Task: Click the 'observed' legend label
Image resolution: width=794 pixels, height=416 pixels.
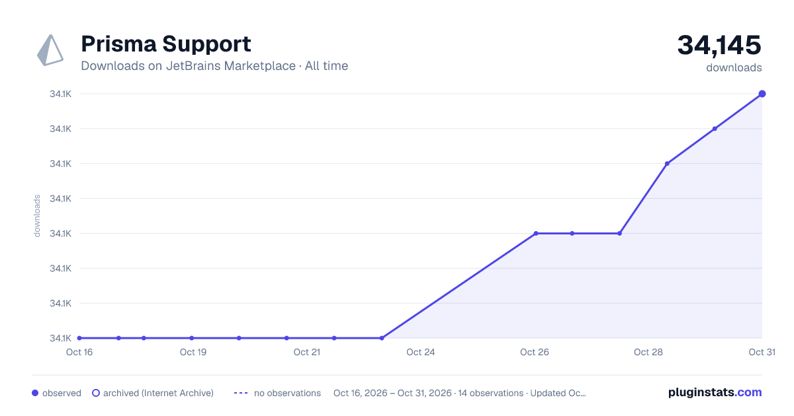Action: coord(62,393)
